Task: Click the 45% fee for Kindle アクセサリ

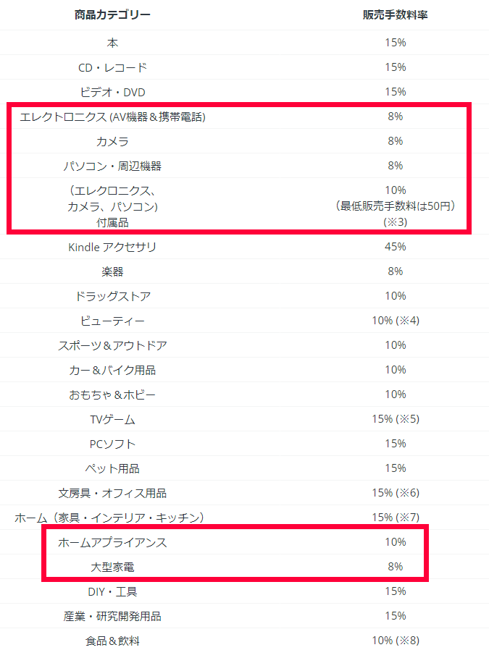Action: pyautogui.click(x=395, y=247)
